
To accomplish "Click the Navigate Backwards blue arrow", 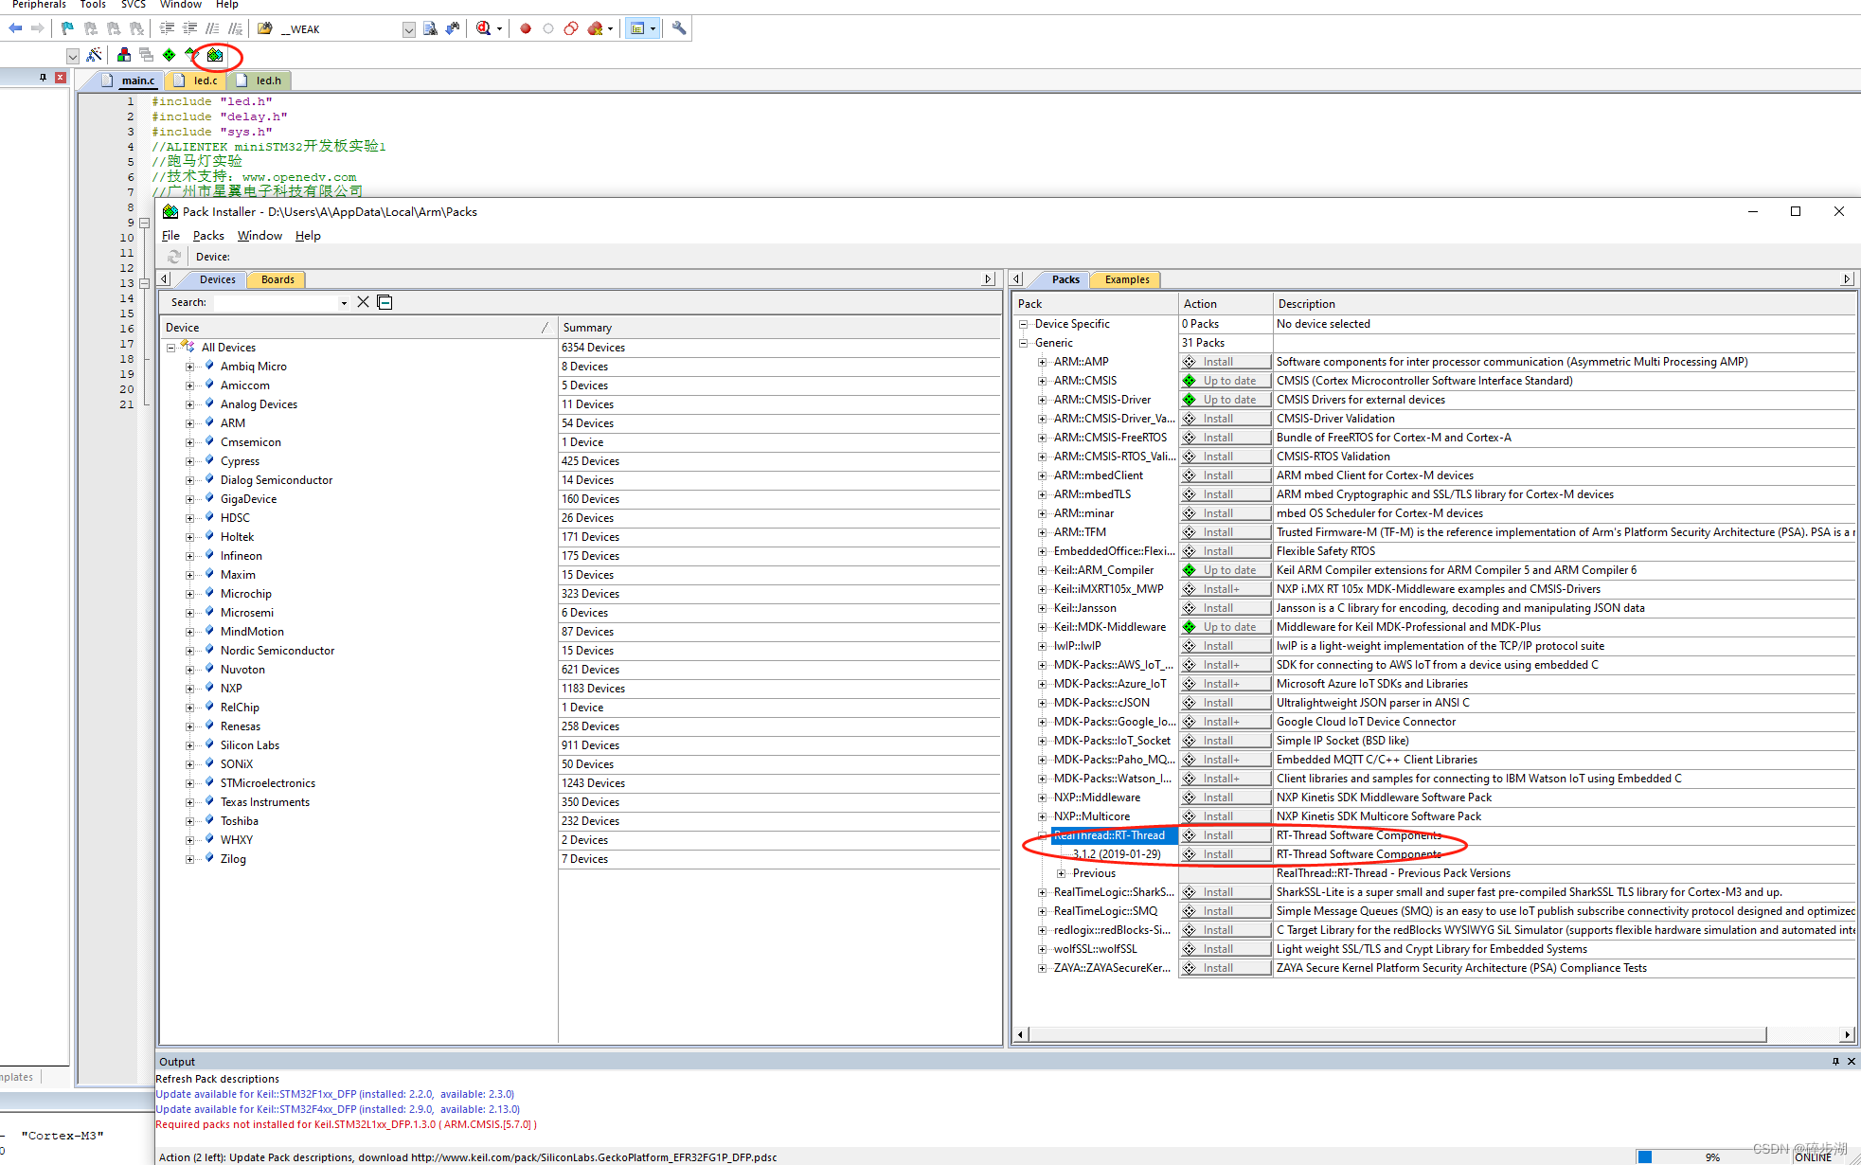I will tap(15, 28).
